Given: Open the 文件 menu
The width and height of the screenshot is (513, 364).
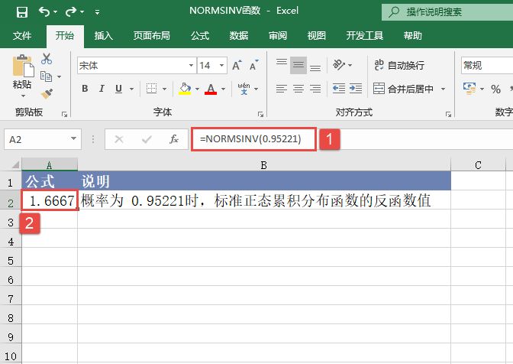Looking at the screenshot, I should point(22,35).
